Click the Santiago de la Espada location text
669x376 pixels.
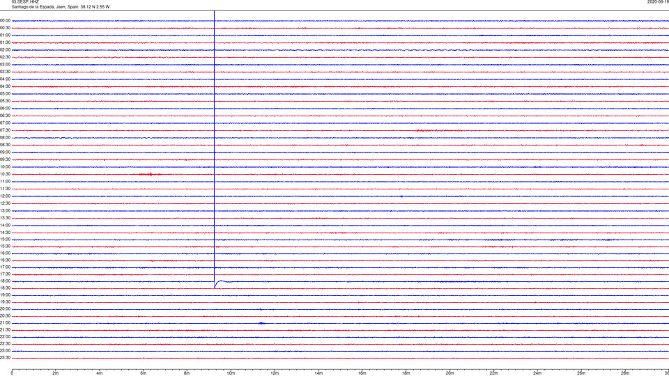pos(60,7)
